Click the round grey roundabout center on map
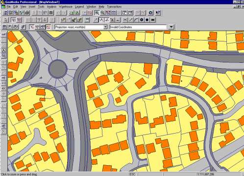This screenshot has width=244, height=176. (58, 69)
